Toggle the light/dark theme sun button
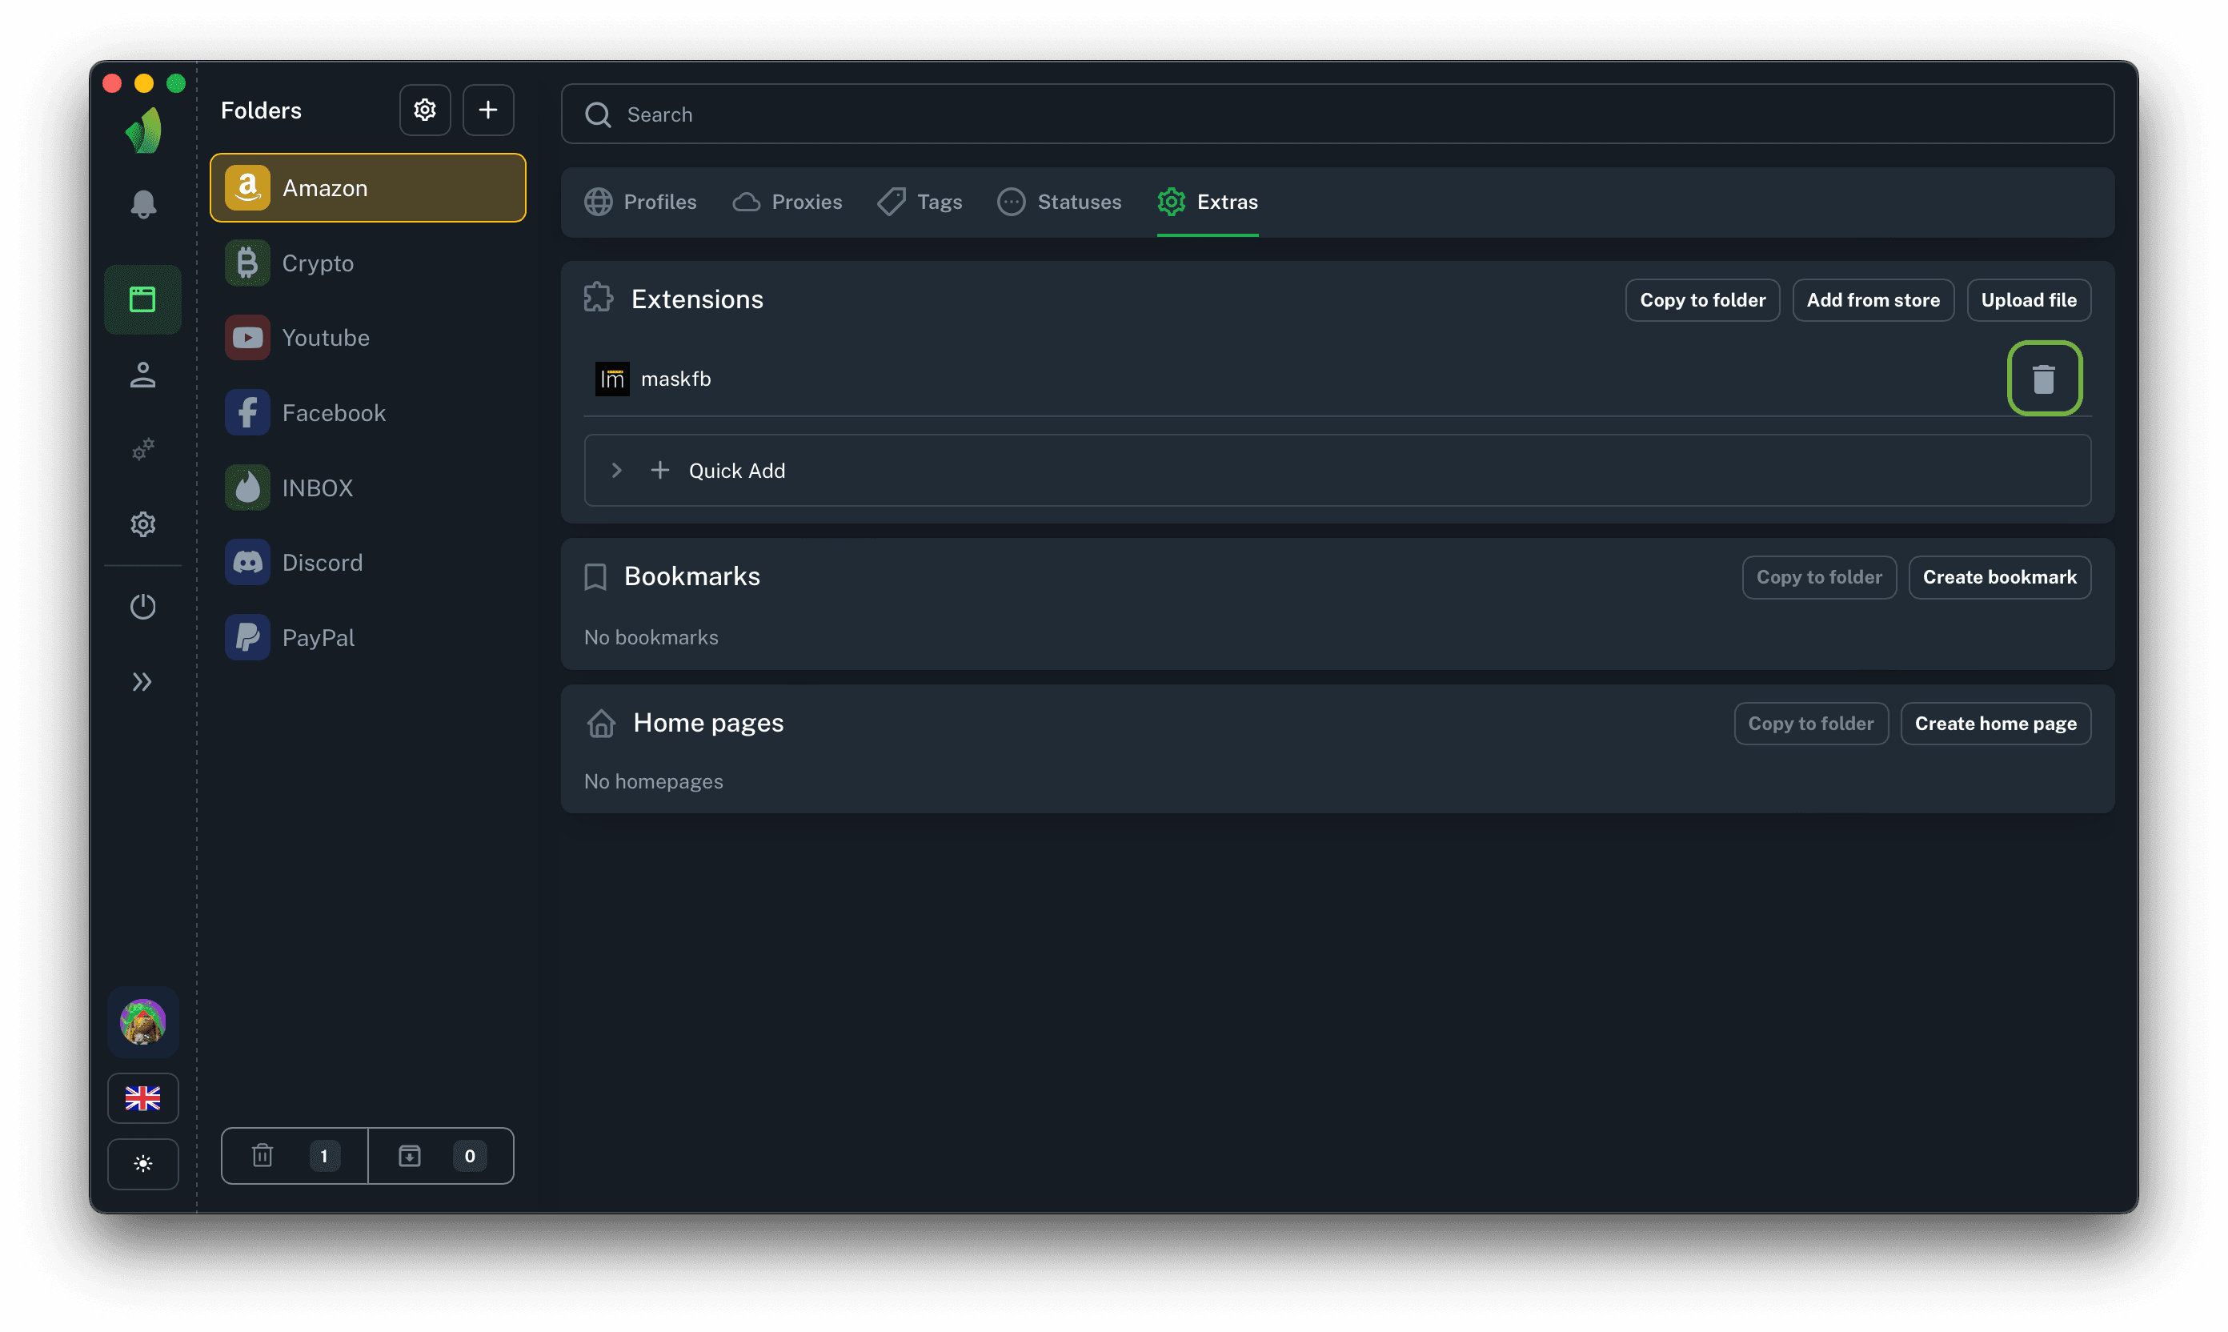 [142, 1163]
